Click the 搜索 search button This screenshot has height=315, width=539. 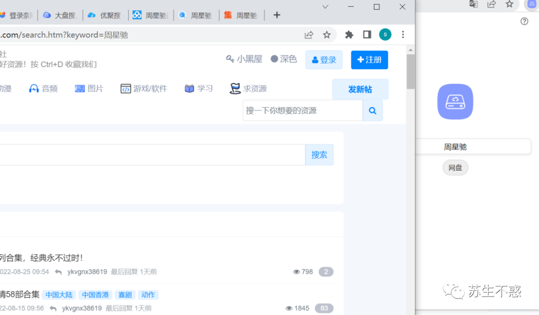tap(319, 155)
